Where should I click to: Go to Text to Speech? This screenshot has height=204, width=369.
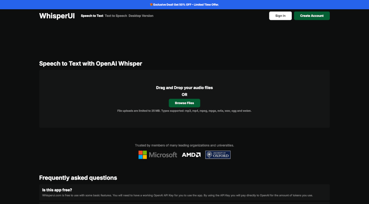pyautogui.click(x=116, y=16)
